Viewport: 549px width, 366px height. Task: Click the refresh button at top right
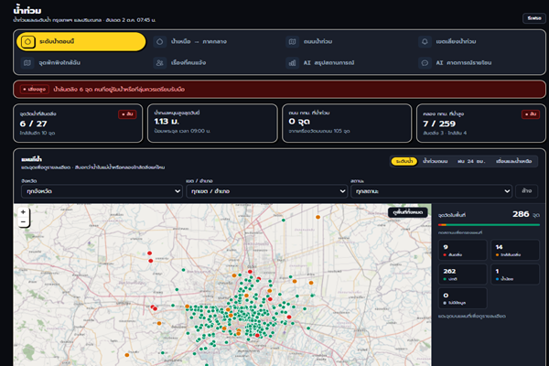(534, 18)
